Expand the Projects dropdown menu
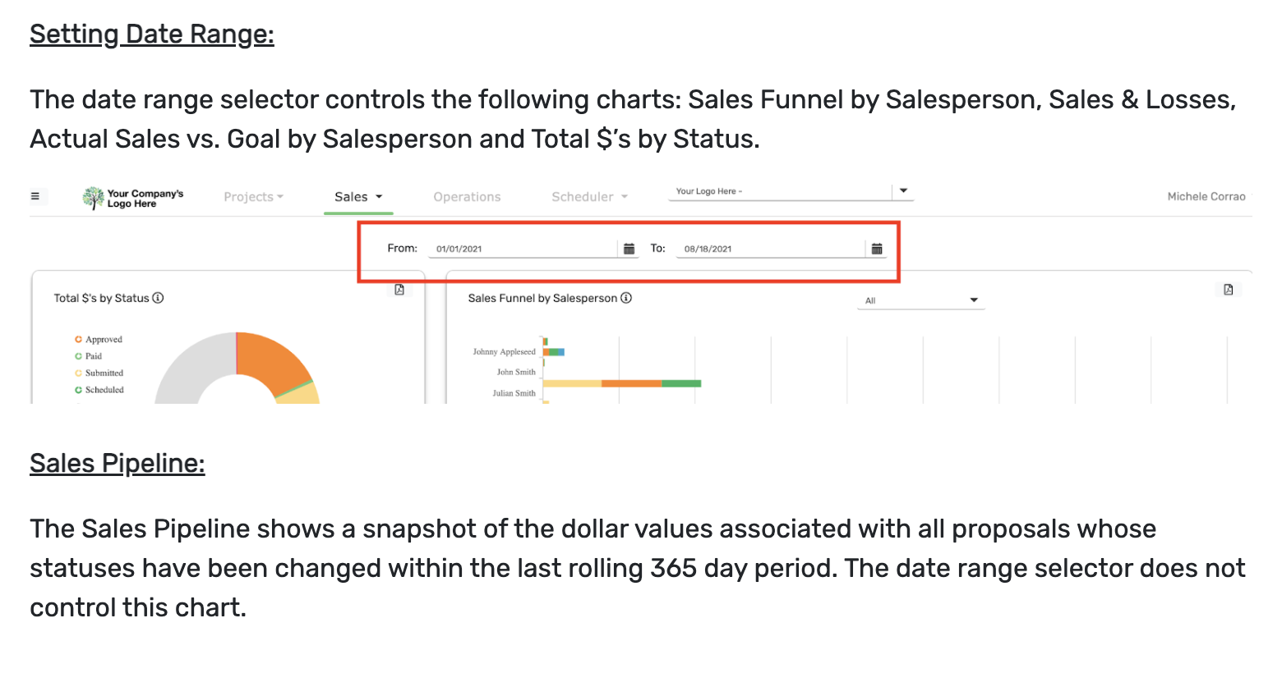 point(253,197)
